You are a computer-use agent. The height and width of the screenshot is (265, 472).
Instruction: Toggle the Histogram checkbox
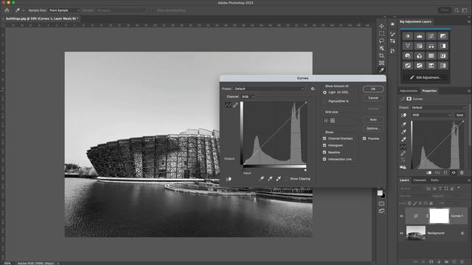(x=324, y=145)
